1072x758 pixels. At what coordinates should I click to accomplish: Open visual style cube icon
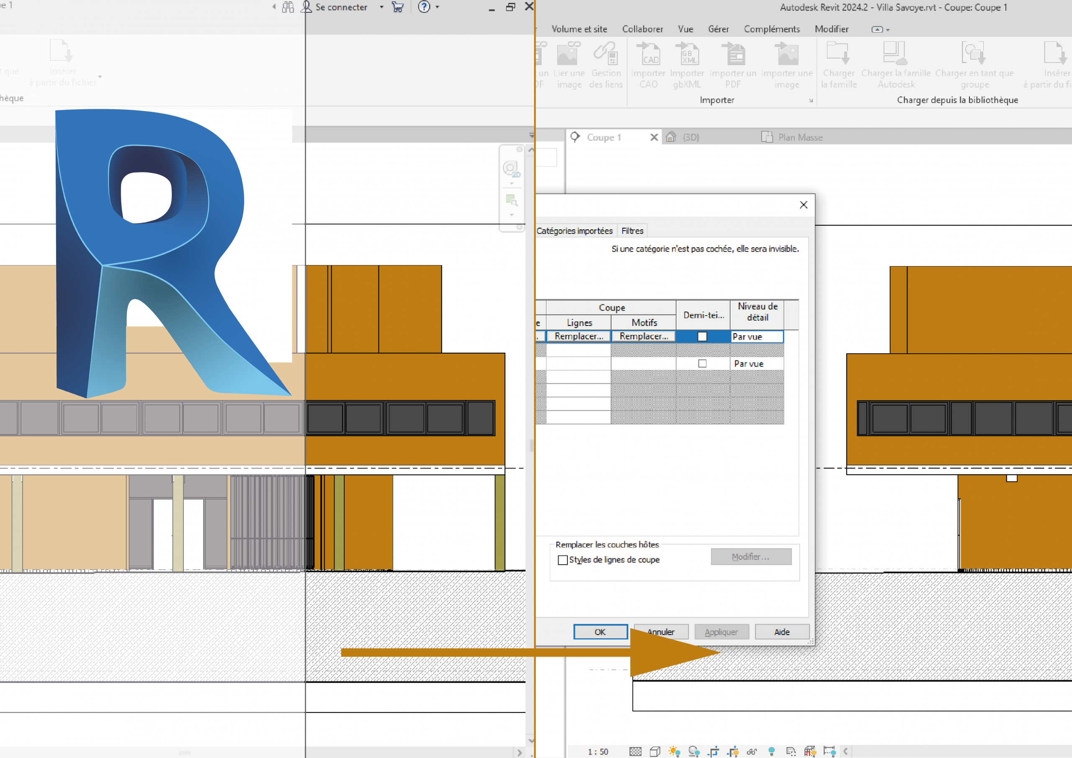coord(655,751)
